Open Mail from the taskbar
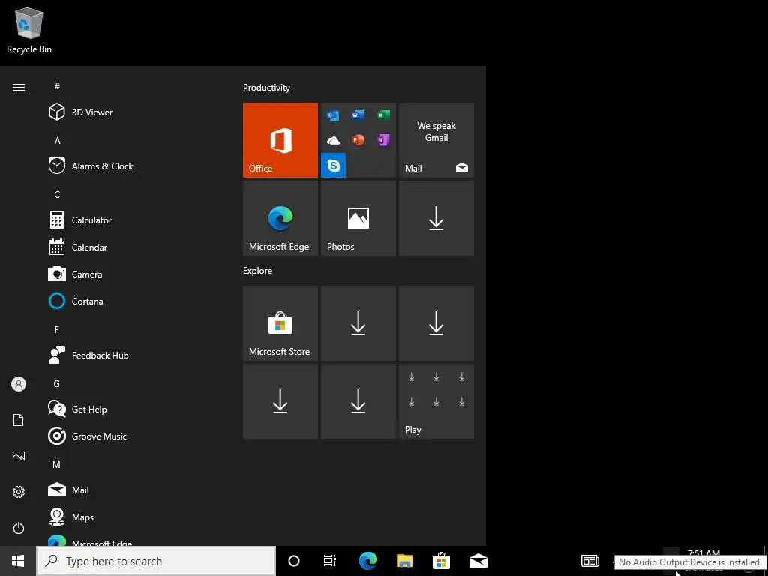The image size is (768, 576). (478, 561)
